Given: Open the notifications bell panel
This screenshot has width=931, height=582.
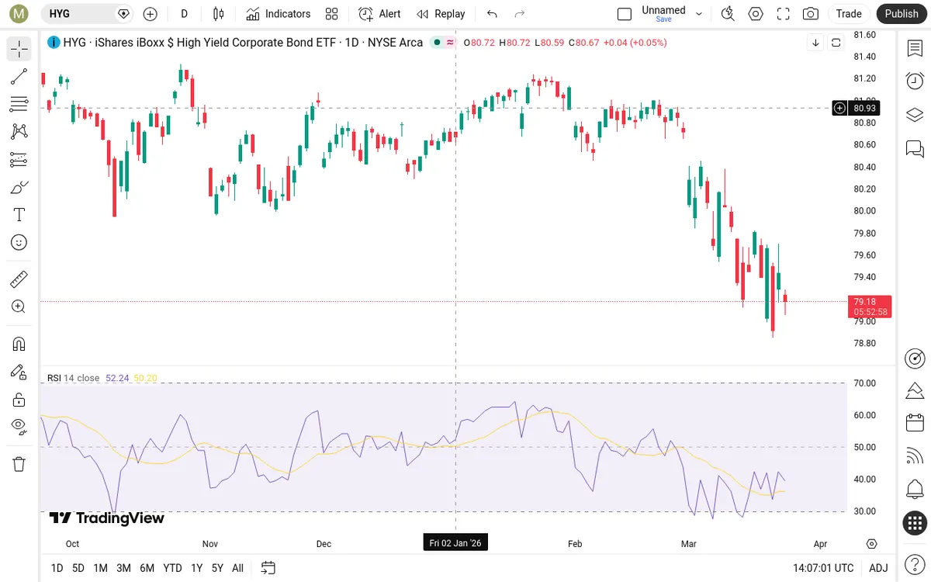Looking at the screenshot, I should pyautogui.click(x=915, y=490).
